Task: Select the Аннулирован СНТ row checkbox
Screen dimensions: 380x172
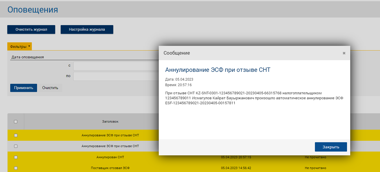Action: click(x=16, y=157)
